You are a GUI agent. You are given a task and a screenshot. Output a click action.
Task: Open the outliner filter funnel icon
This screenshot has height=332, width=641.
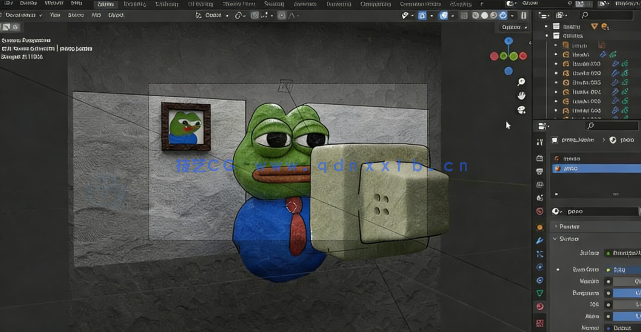(594, 26)
